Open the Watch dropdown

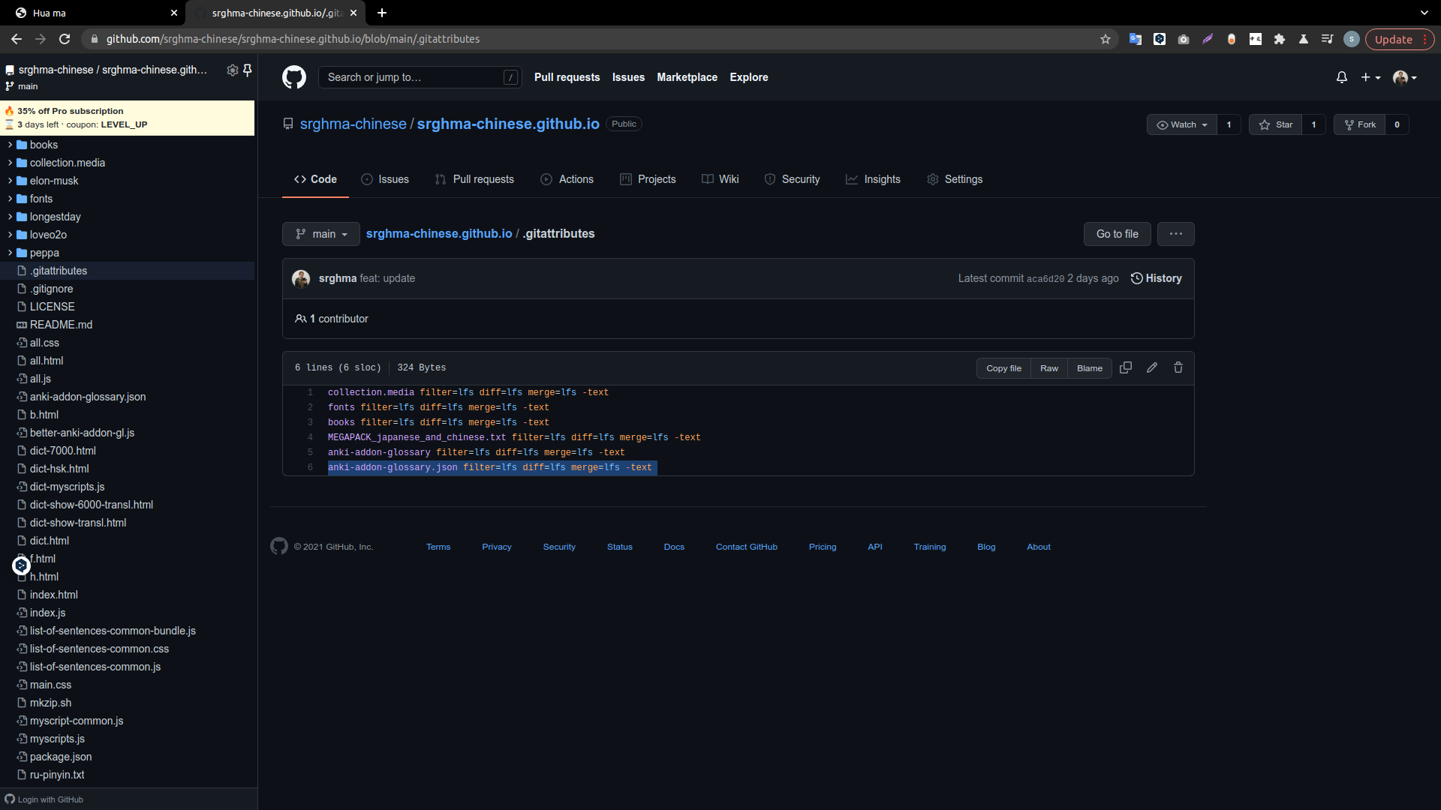pos(1181,124)
